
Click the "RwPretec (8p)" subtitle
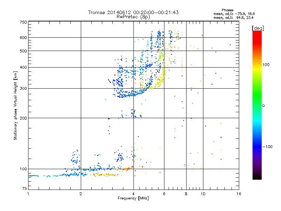coord(133,17)
